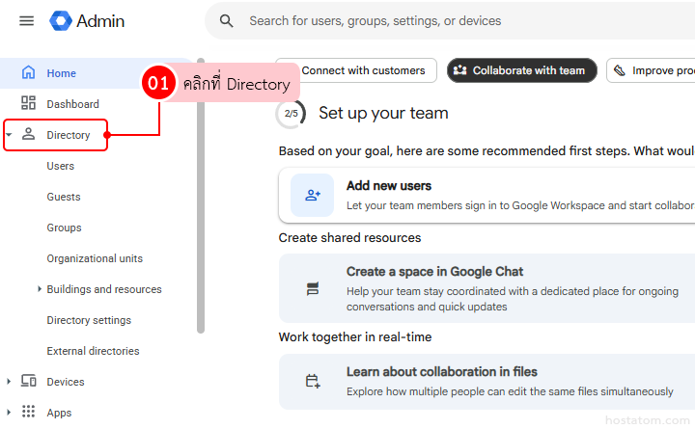Viewport: 695px width, 429px height.
Task: Open Guests under Directory
Action: tap(64, 197)
